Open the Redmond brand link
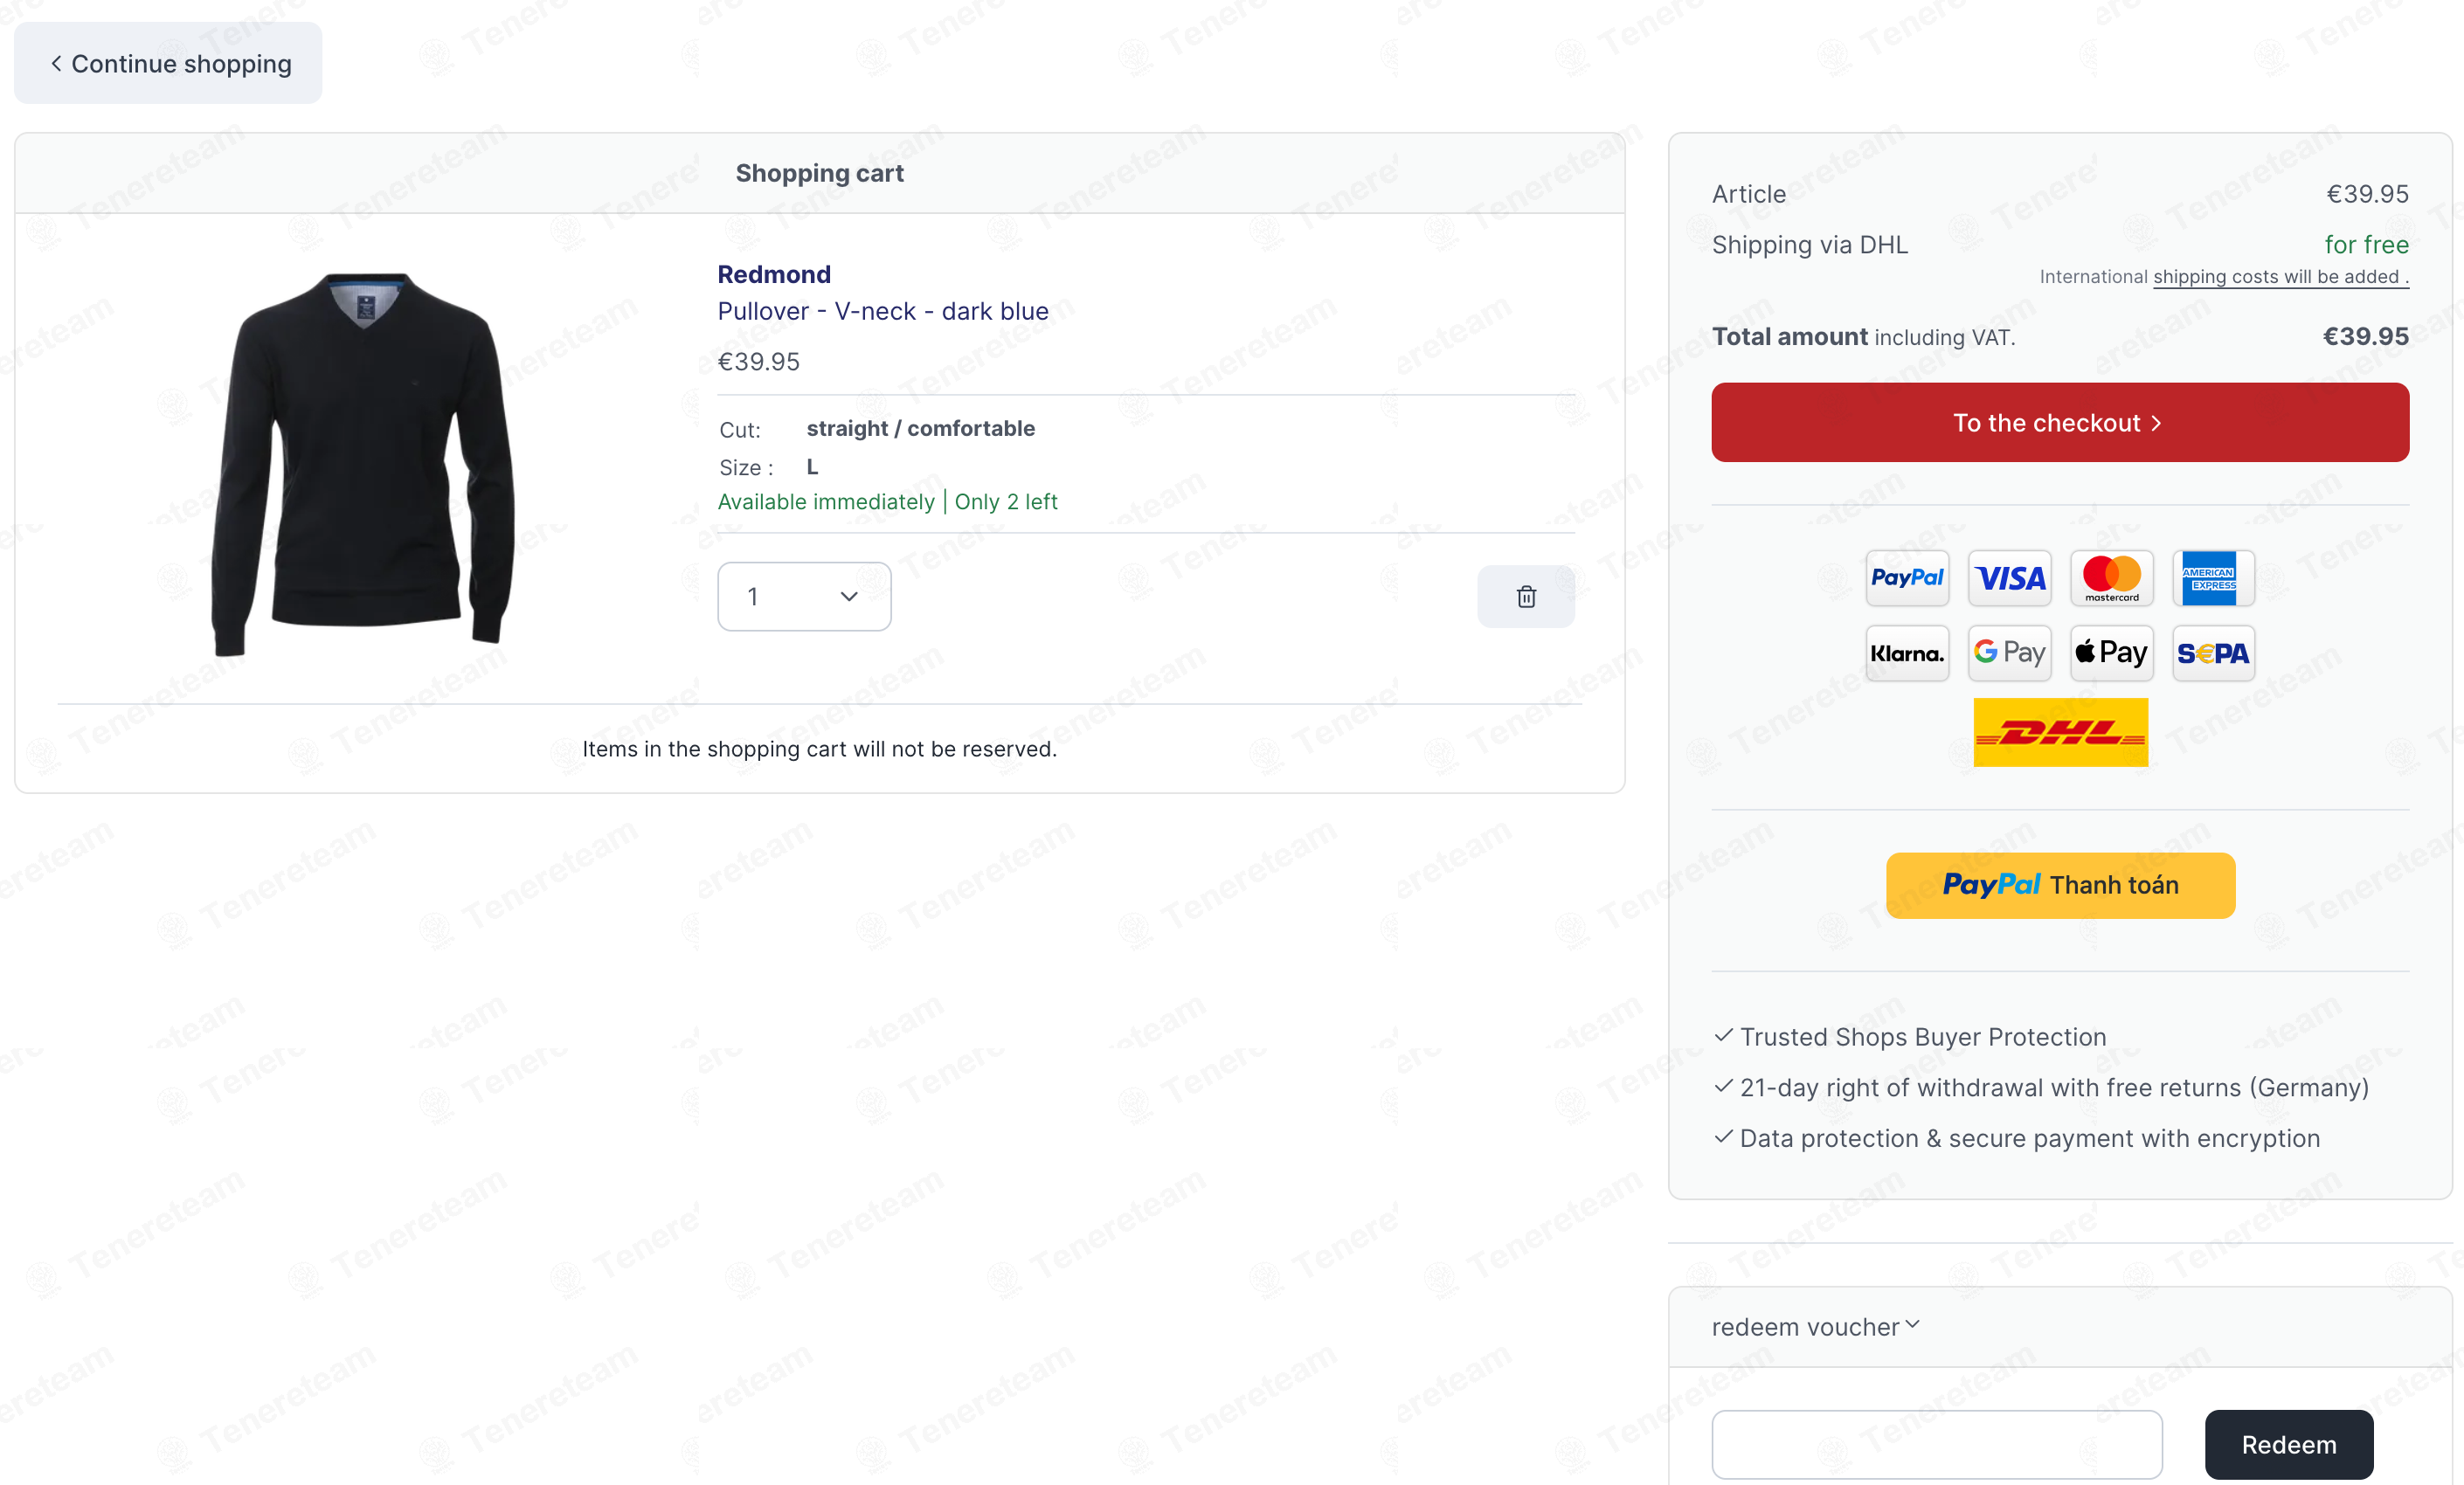The image size is (2464, 1485). (774, 274)
